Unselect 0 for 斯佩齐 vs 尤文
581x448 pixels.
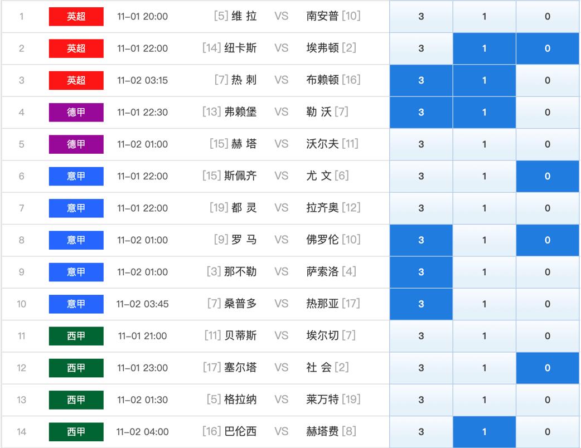pos(547,176)
